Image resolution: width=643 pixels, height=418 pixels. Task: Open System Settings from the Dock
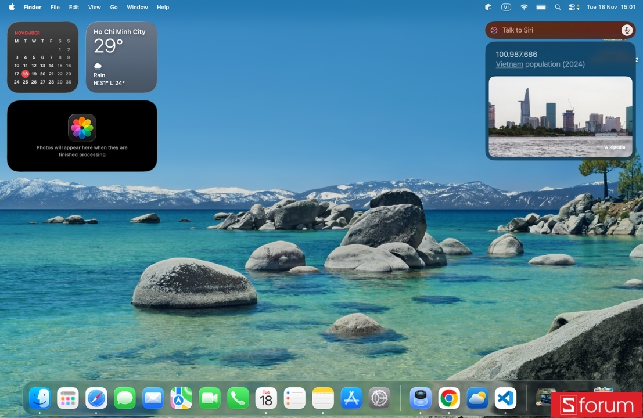(x=379, y=398)
